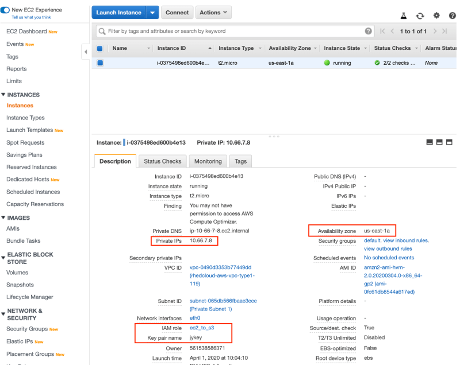The image size is (460, 365).
Task: Toggle checkbox for instance i-0375498ed600b4e
Action: pyautogui.click(x=100, y=63)
